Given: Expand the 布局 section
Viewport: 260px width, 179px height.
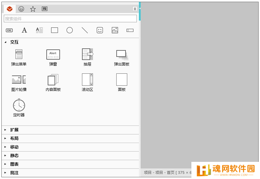Looking at the screenshot, I should tap(70, 139).
